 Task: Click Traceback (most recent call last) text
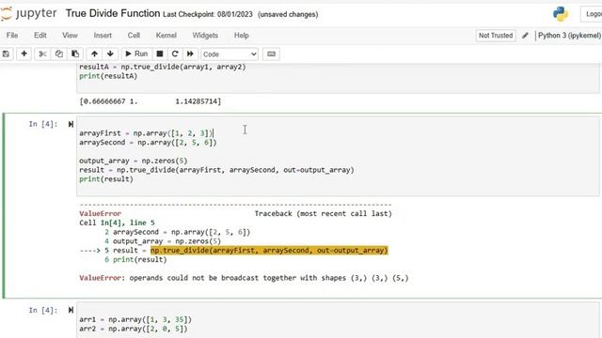click(323, 213)
